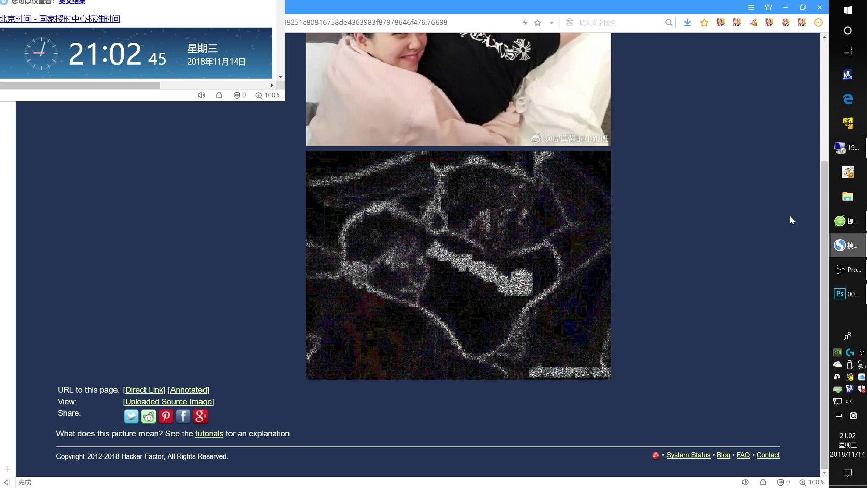Image resolution: width=867 pixels, height=488 pixels.
Task: Share the page via Facebook icon
Action: (x=183, y=416)
